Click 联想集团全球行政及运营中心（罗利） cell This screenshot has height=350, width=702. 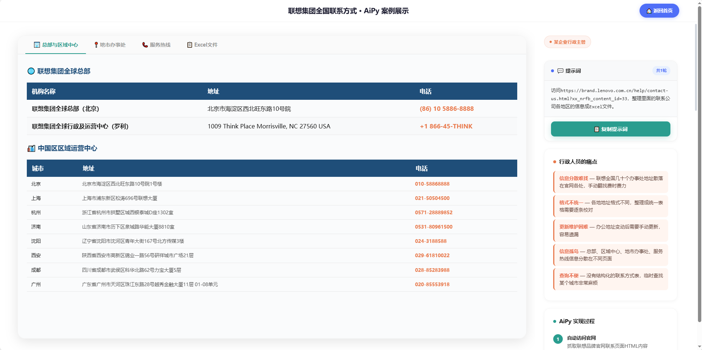pyautogui.click(x=80, y=126)
